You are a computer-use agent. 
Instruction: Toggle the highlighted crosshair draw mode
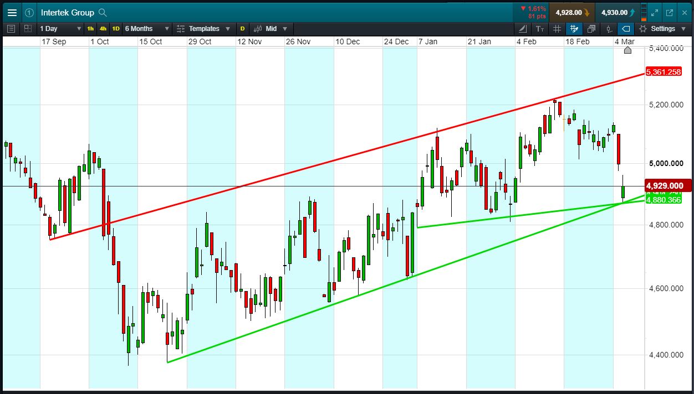574,29
